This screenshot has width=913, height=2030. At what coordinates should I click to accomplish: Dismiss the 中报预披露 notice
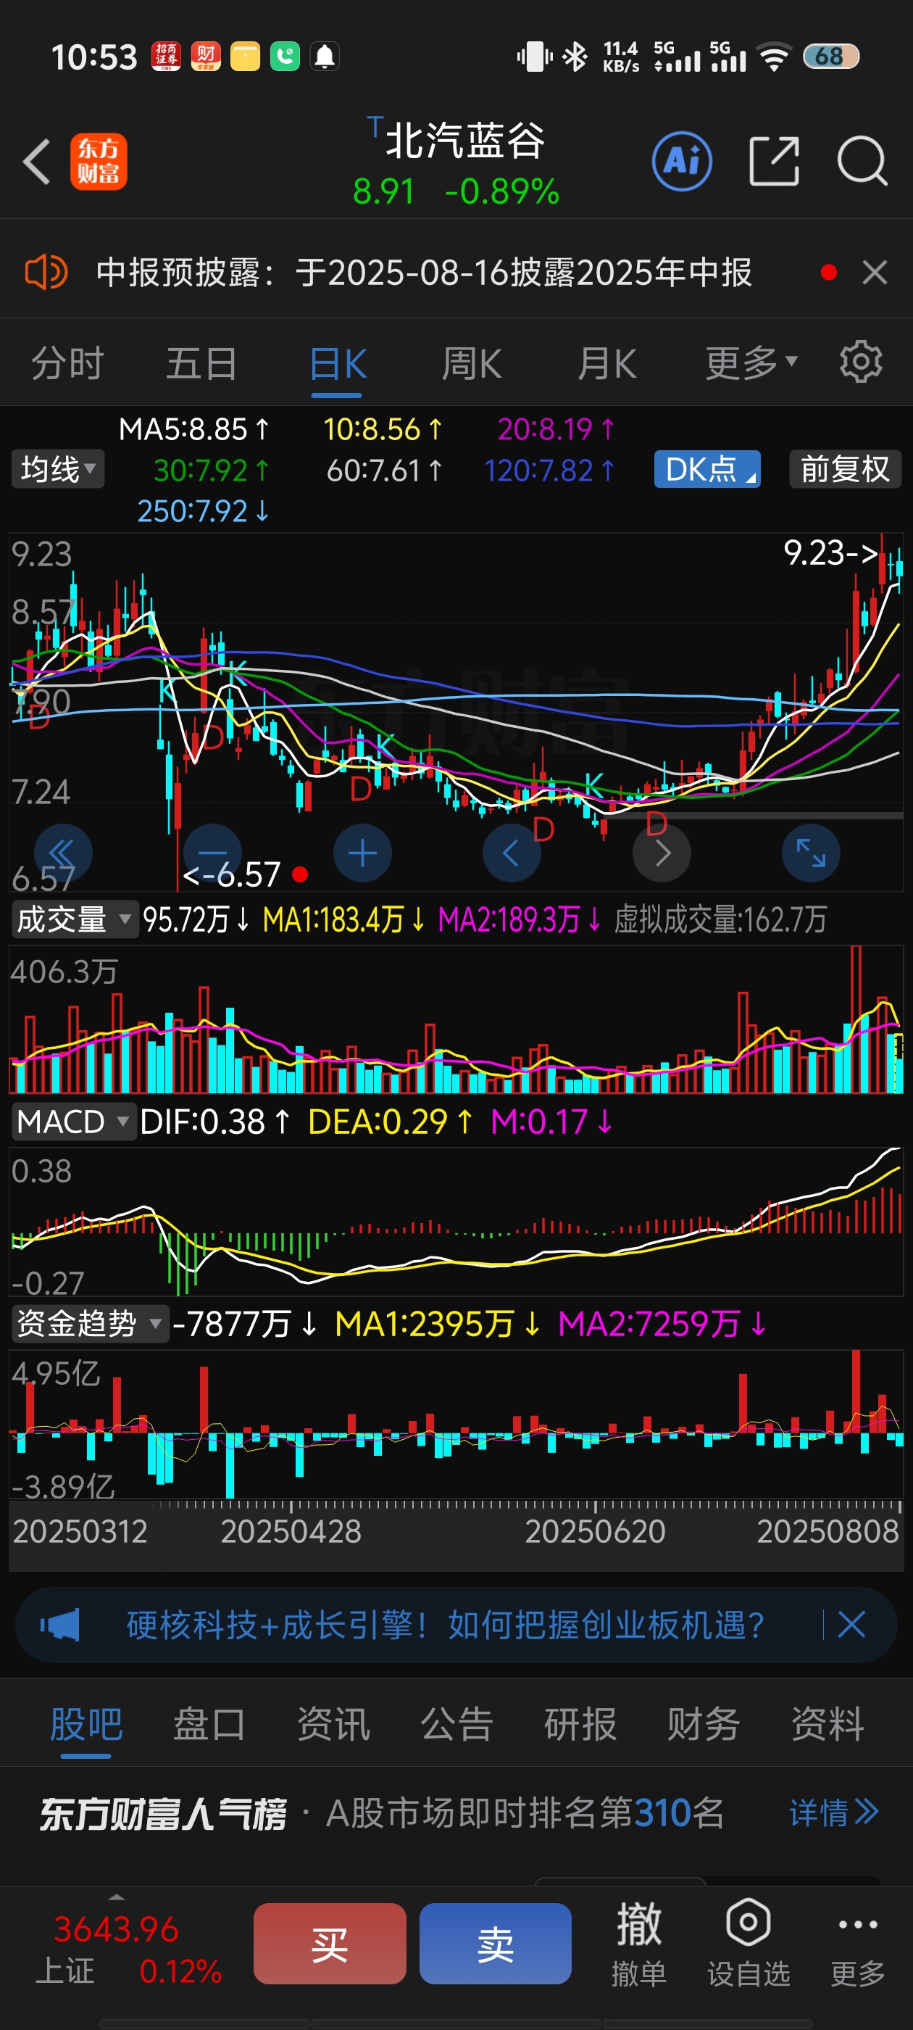pos(875,273)
